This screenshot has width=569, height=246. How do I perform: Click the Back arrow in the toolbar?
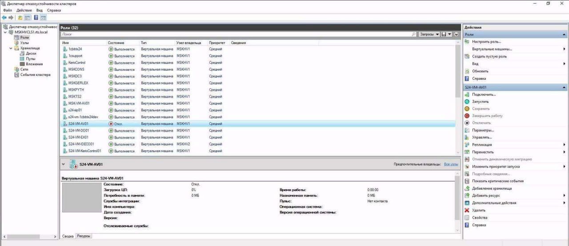point(4,18)
